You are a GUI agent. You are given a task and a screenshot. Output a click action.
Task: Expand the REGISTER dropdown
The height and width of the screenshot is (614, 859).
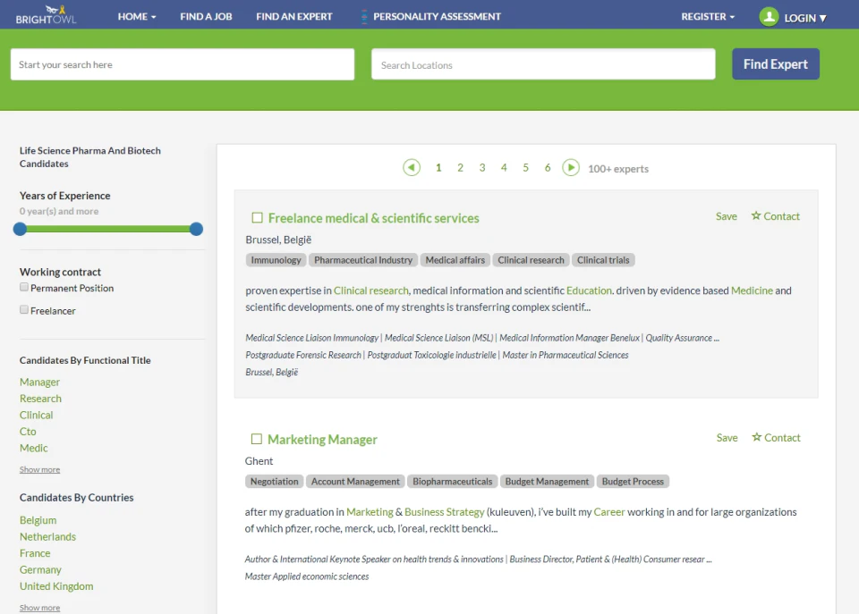click(x=706, y=15)
